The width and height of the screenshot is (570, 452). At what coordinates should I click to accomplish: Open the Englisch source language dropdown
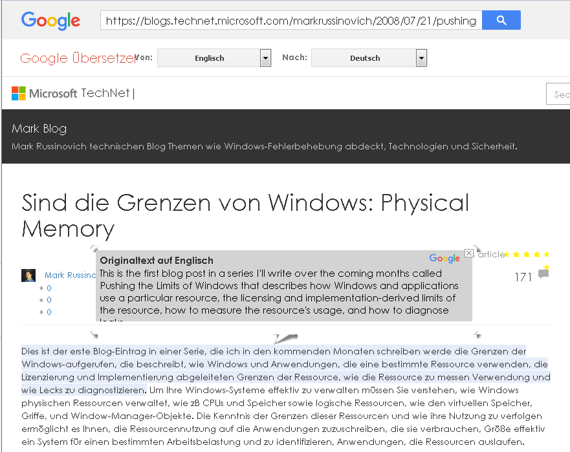tap(214, 58)
